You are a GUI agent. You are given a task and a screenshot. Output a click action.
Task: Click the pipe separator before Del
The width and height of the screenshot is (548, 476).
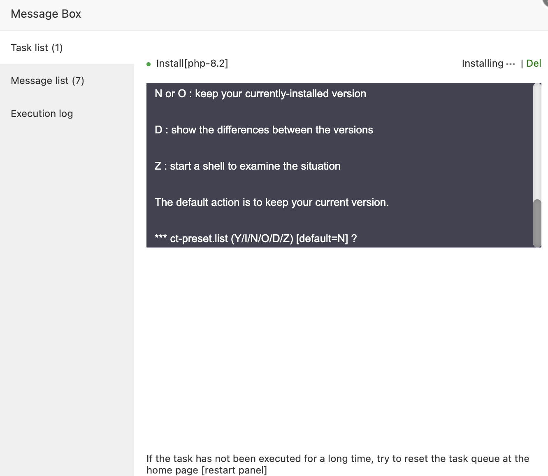[x=522, y=63]
